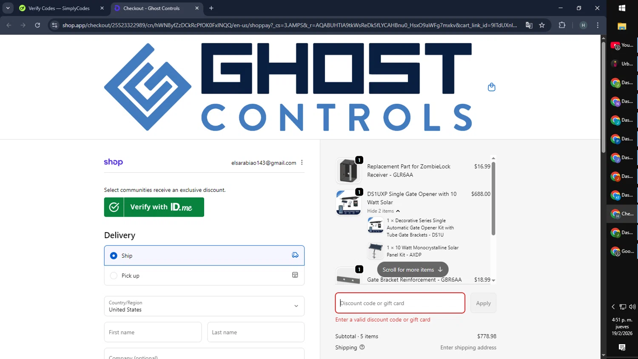Open the Windows Start button
The width and height of the screenshot is (638, 359).
point(622,8)
